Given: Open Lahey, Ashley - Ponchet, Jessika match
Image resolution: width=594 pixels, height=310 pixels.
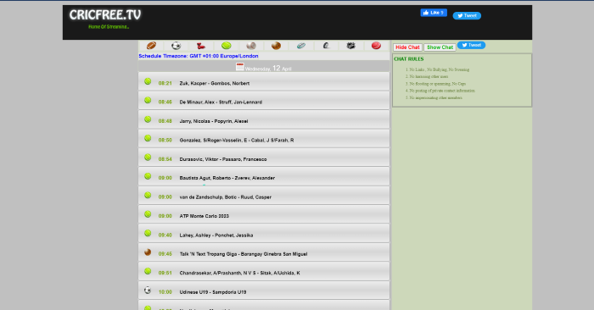Looking at the screenshot, I should (216, 235).
